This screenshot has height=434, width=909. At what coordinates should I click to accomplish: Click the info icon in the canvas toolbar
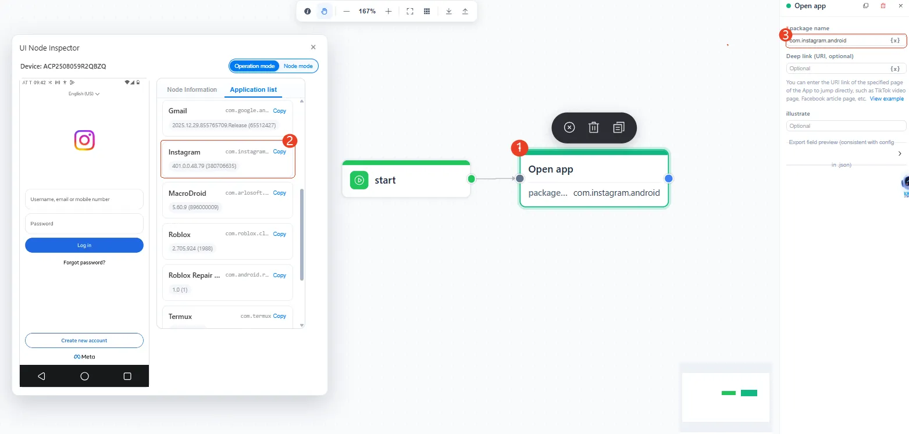(308, 11)
